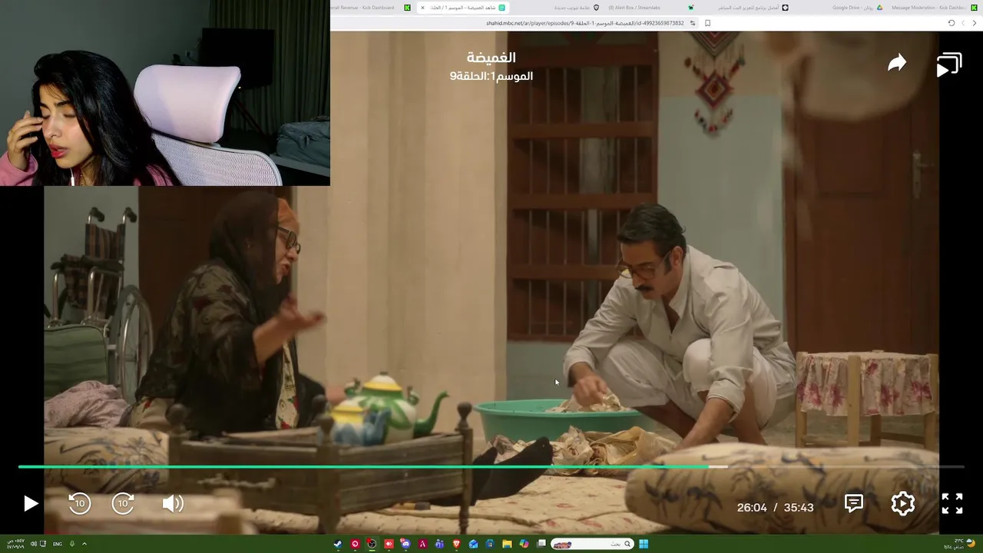Seek on the green video progress bar

[x=491, y=466]
